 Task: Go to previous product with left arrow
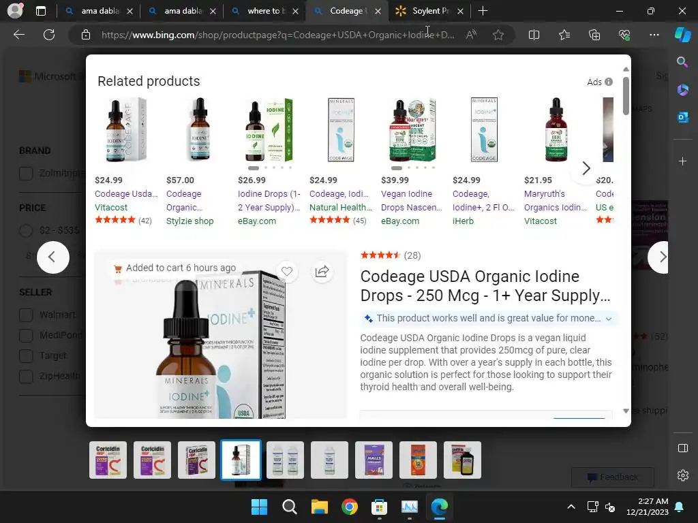pyautogui.click(x=53, y=257)
